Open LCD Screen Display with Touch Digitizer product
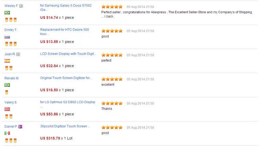Screen dimensions: 273x148 pos(68,54)
